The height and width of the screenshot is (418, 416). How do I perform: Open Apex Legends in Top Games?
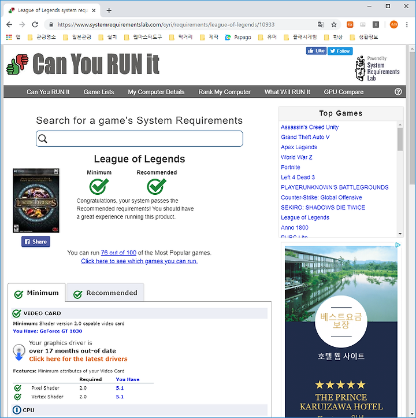(299, 147)
